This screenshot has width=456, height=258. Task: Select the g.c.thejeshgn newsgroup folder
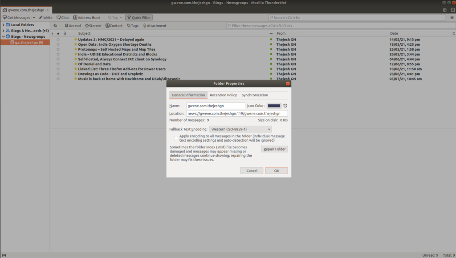tap(25, 42)
